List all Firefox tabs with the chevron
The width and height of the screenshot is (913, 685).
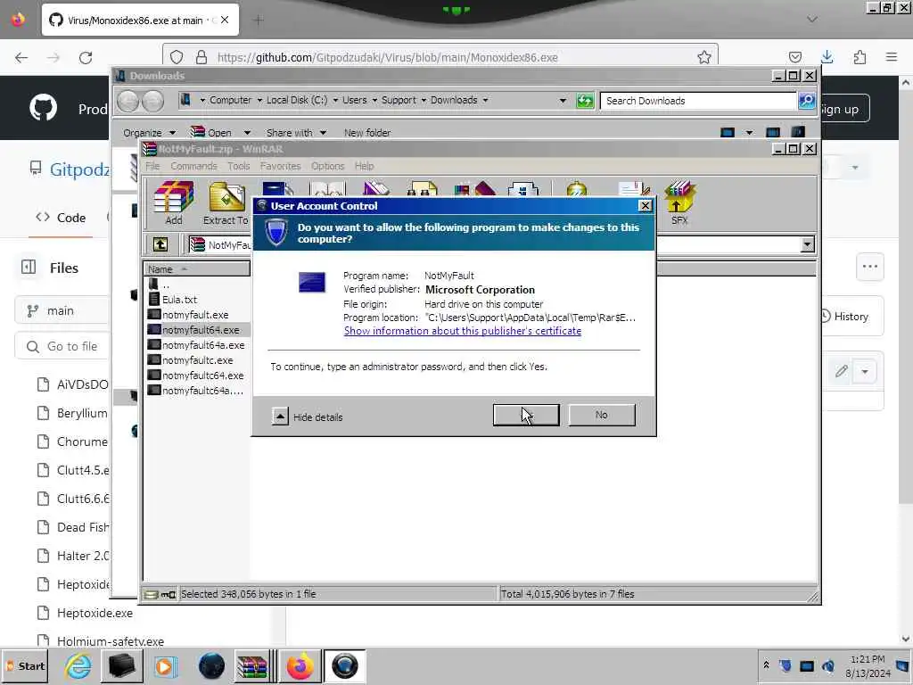point(812,20)
